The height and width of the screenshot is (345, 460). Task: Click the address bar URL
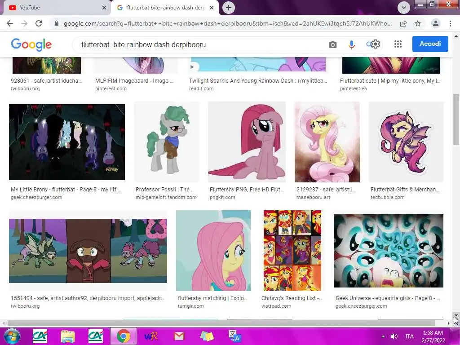click(x=228, y=23)
